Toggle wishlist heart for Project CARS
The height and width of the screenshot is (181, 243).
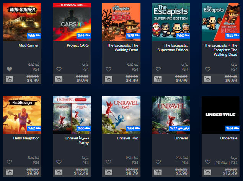[59, 69]
